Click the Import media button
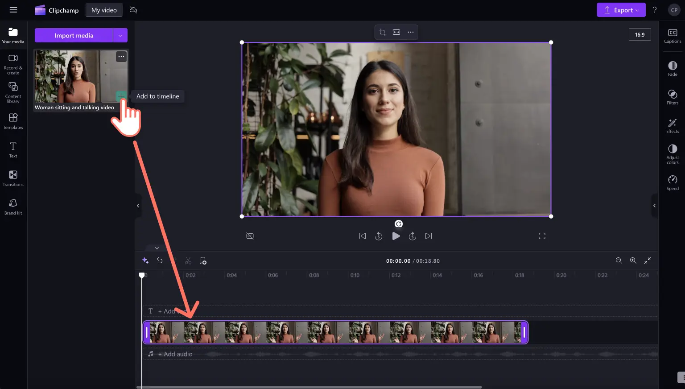Screen dimensions: 685x389 [x=74, y=35]
